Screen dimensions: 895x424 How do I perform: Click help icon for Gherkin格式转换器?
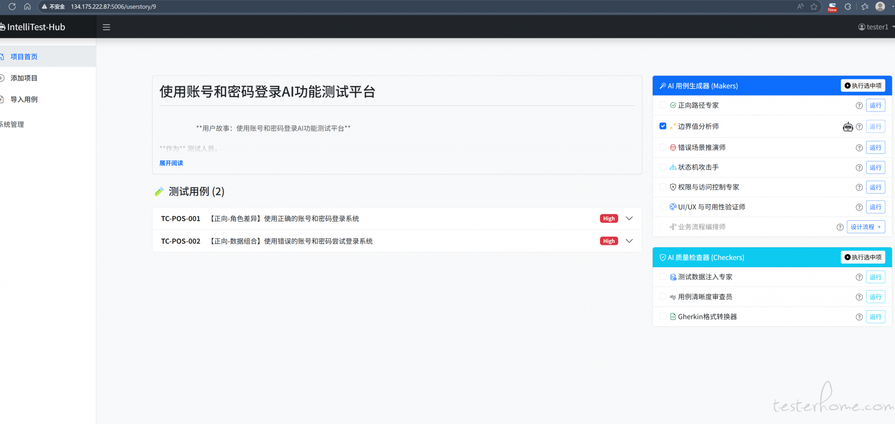click(859, 317)
